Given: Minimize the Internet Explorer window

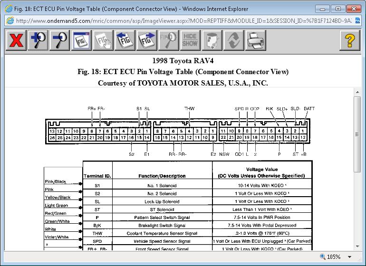Looking at the screenshot, I should 323,9.
